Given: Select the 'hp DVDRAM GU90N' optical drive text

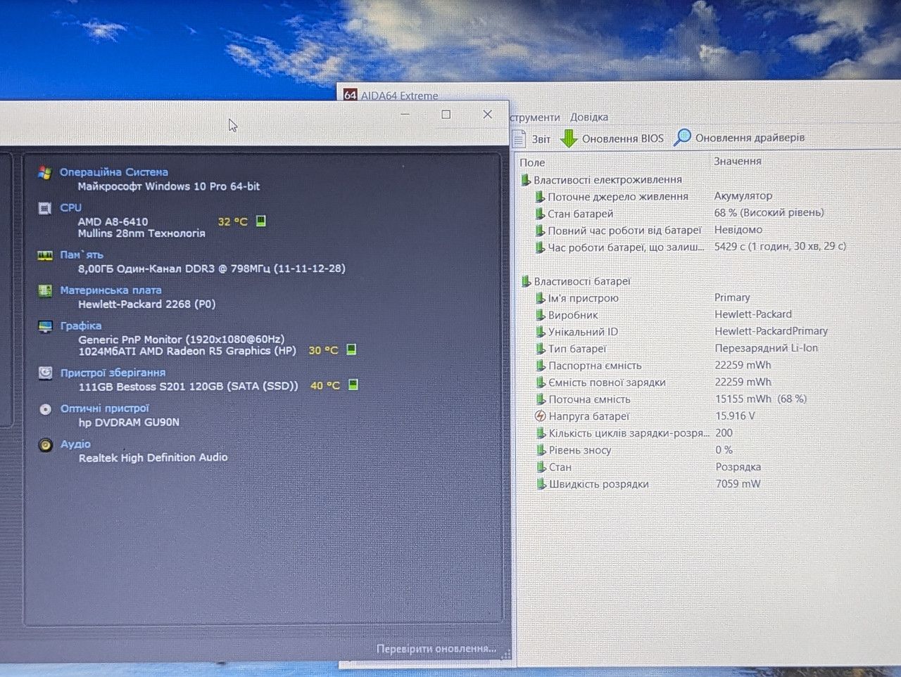Looking at the screenshot, I should point(129,423).
